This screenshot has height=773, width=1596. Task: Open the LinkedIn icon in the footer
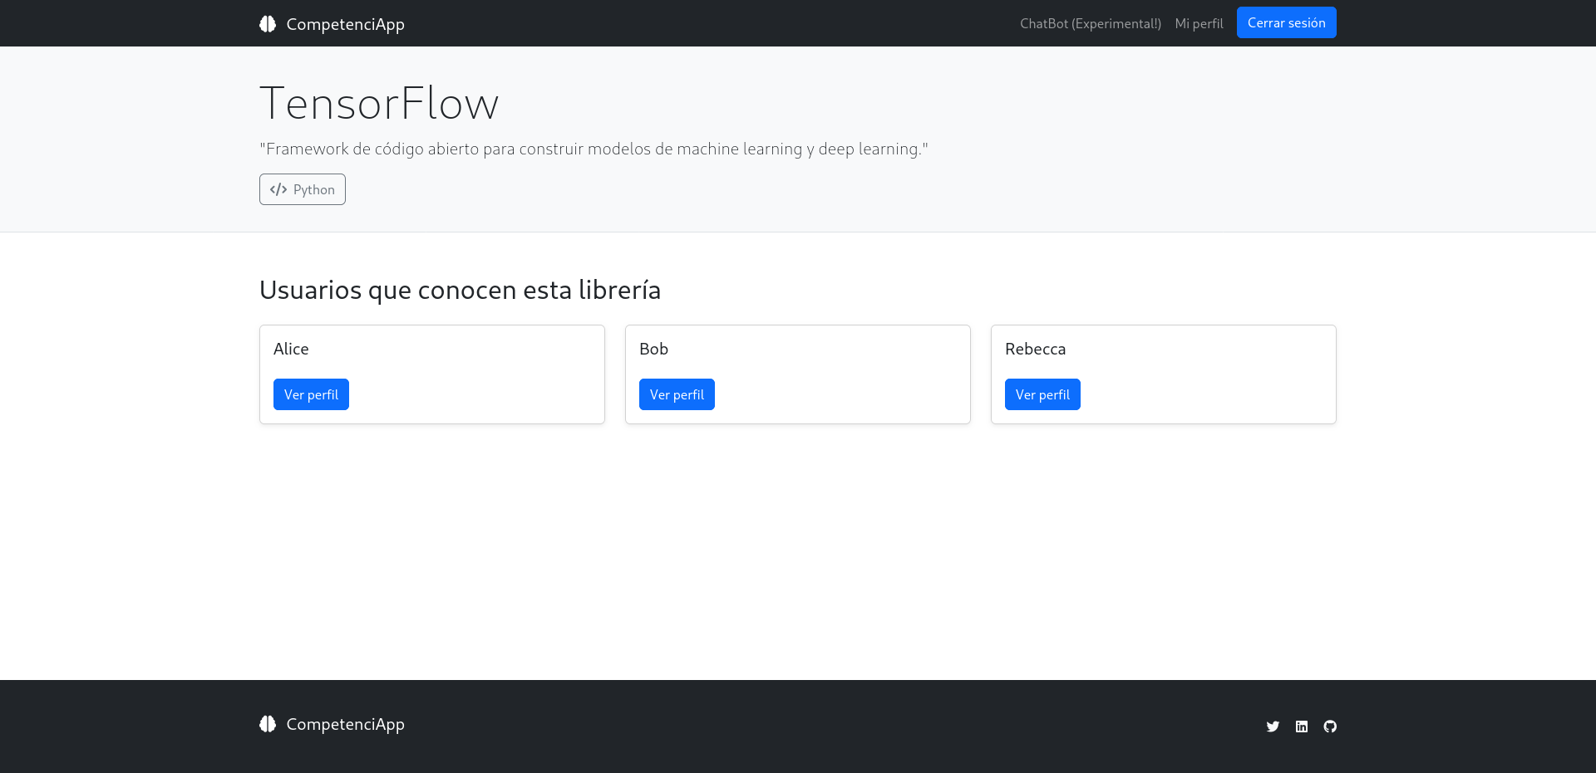1302,727
